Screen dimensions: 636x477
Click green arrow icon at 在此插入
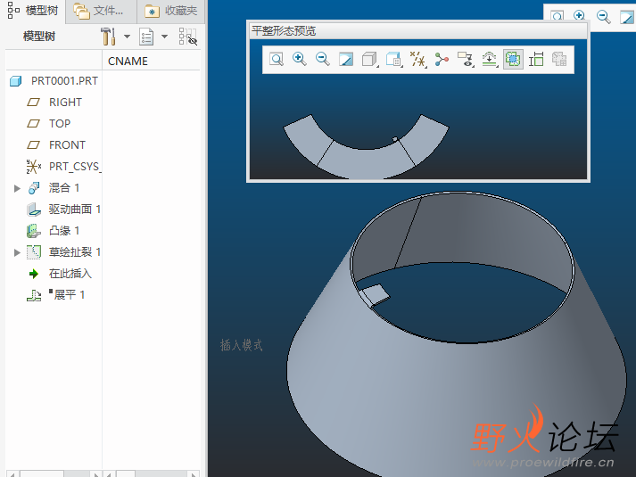(34, 274)
